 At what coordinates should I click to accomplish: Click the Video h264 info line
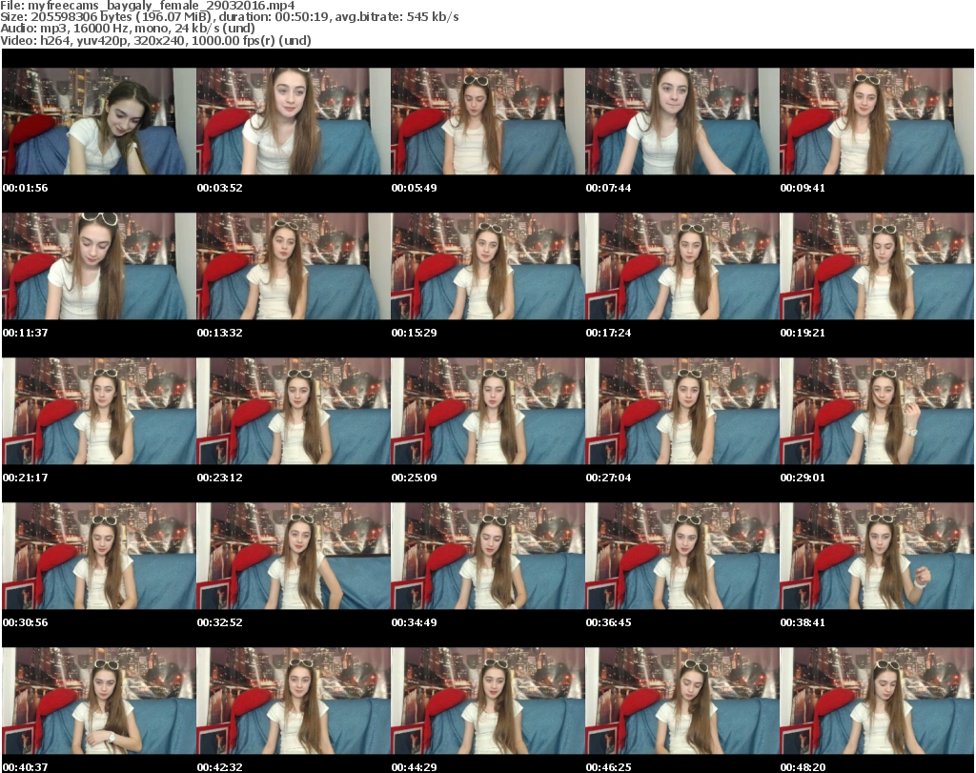[155, 40]
